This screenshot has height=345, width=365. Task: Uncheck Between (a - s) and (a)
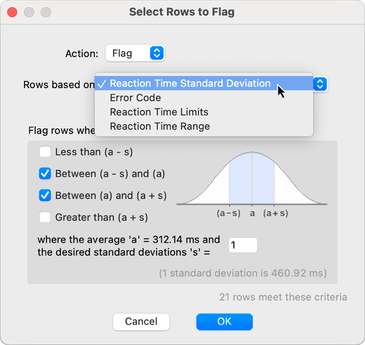click(x=45, y=174)
